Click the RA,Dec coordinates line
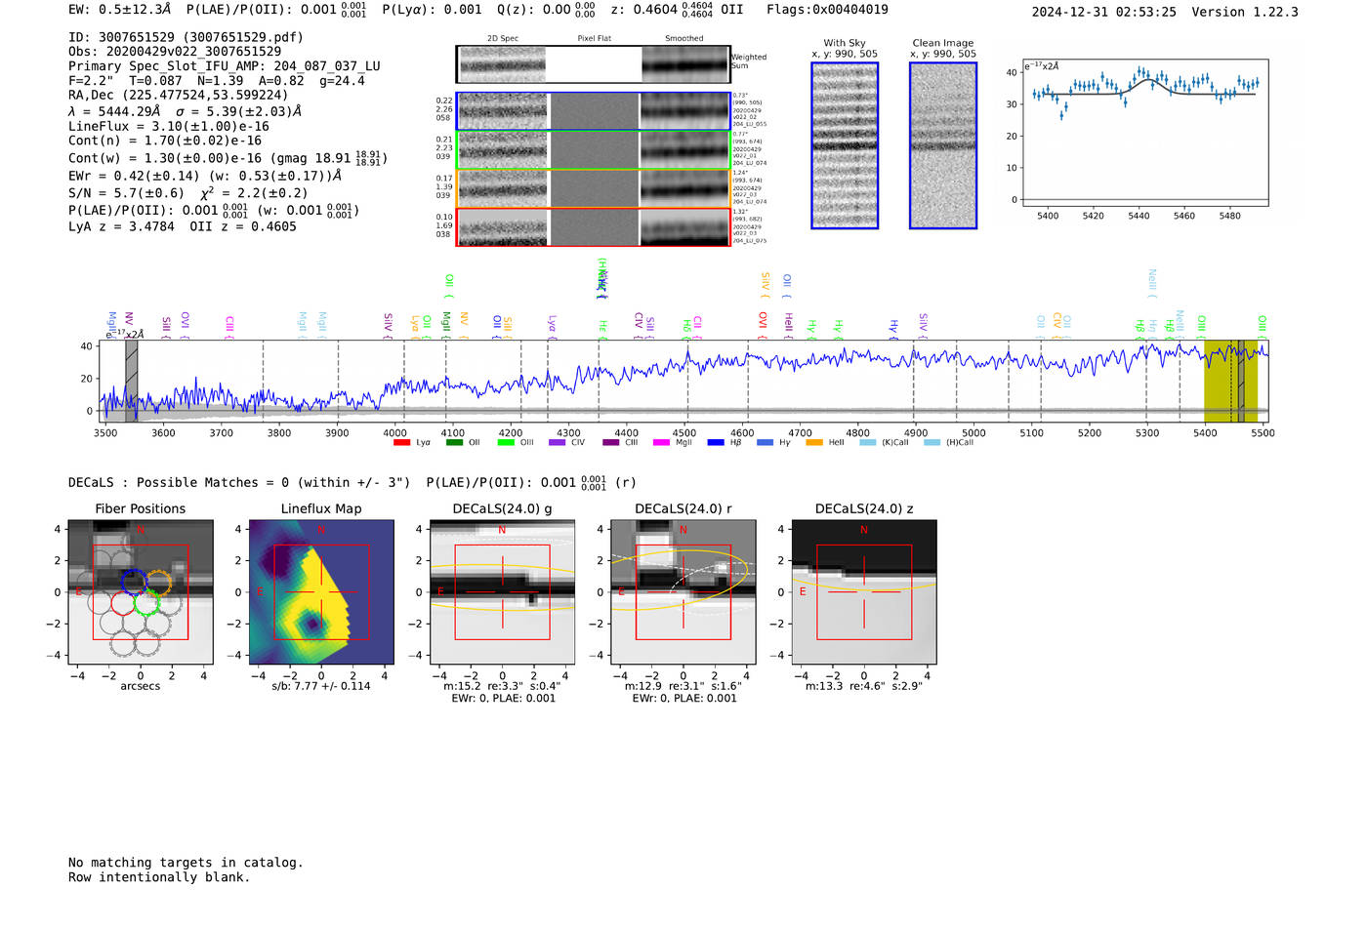 [x=179, y=96]
